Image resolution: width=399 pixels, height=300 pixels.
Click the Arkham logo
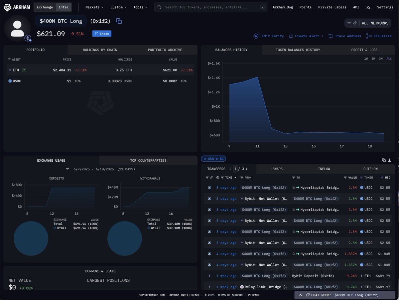17,7
